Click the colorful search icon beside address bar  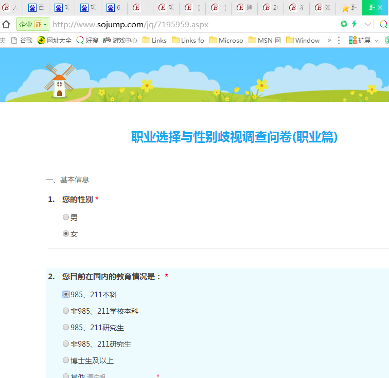coord(383,24)
